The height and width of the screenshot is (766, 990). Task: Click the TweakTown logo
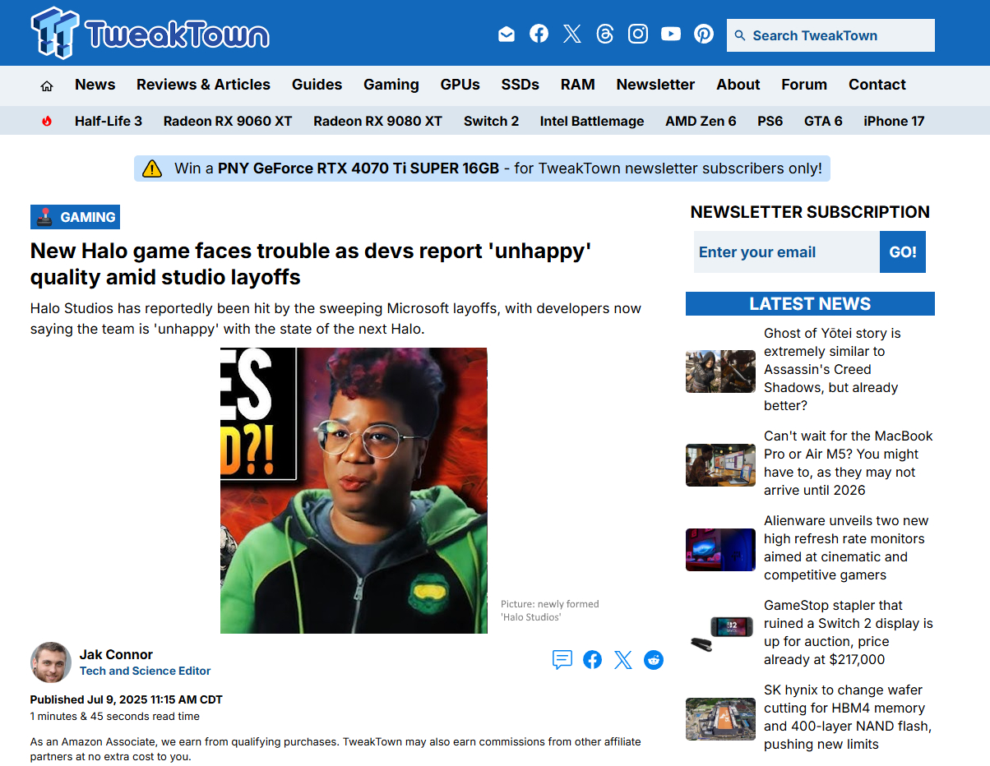click(150, 34)
